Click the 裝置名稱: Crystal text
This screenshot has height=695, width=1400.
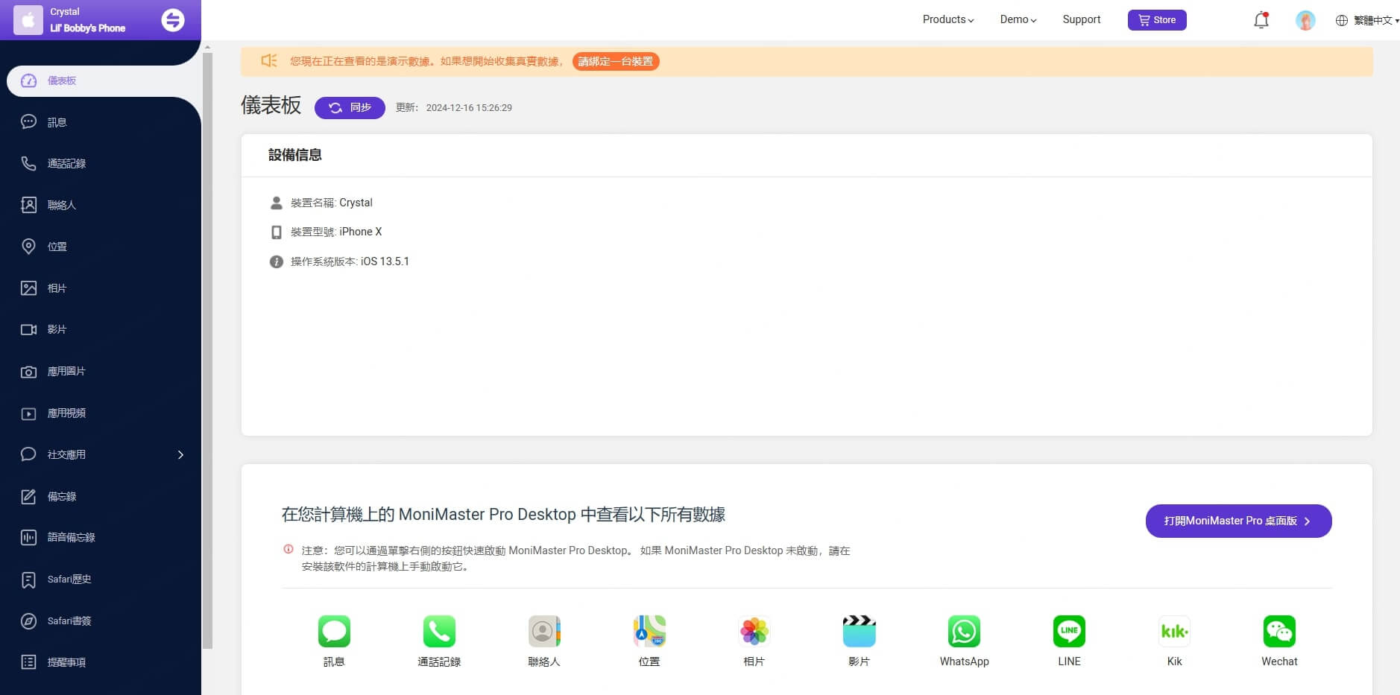(332, 203)
